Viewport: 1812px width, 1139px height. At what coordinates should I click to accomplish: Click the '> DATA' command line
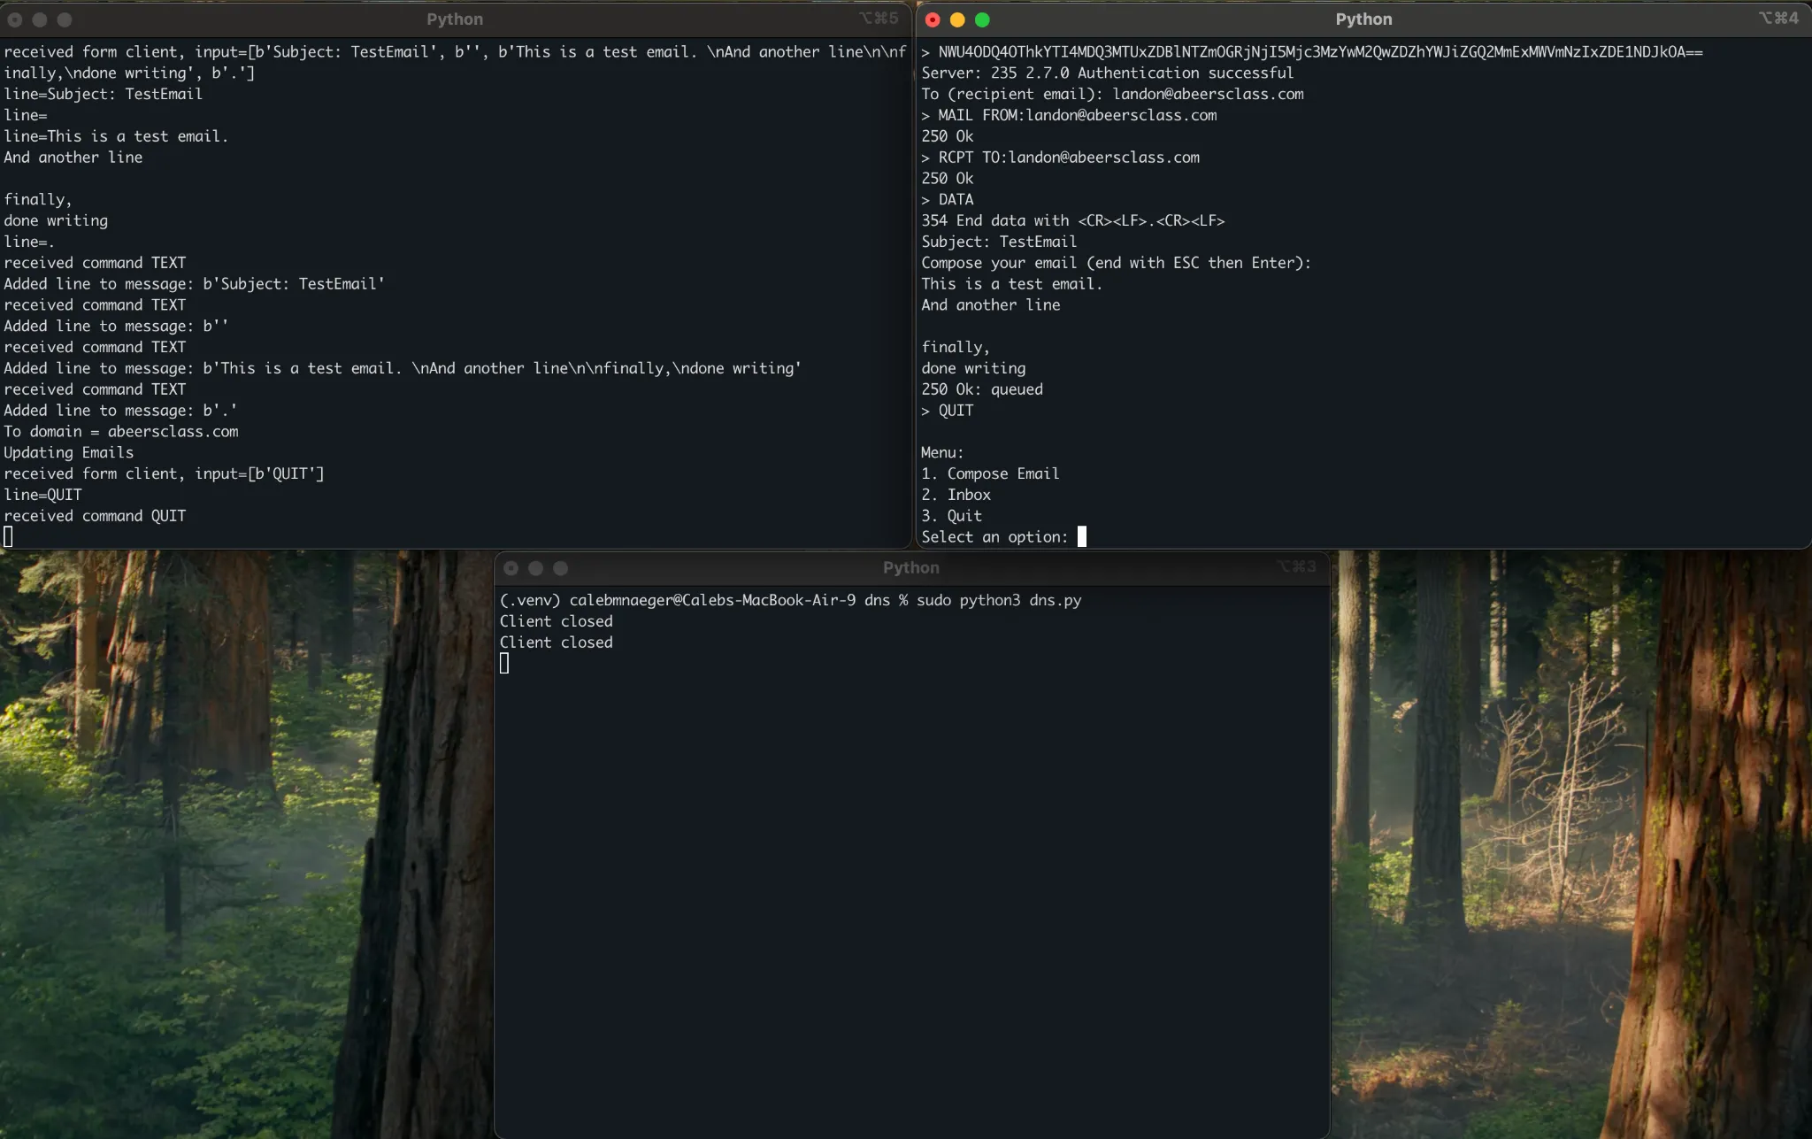click(x=947, y=199)
